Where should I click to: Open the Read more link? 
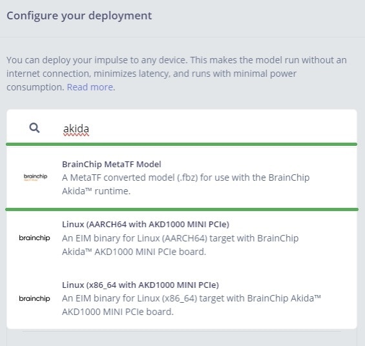[90, 87]
